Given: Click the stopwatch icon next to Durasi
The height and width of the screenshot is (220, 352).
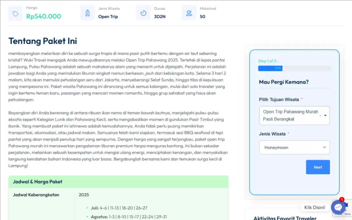Looking at the screenshot, I should pos(143,13).
